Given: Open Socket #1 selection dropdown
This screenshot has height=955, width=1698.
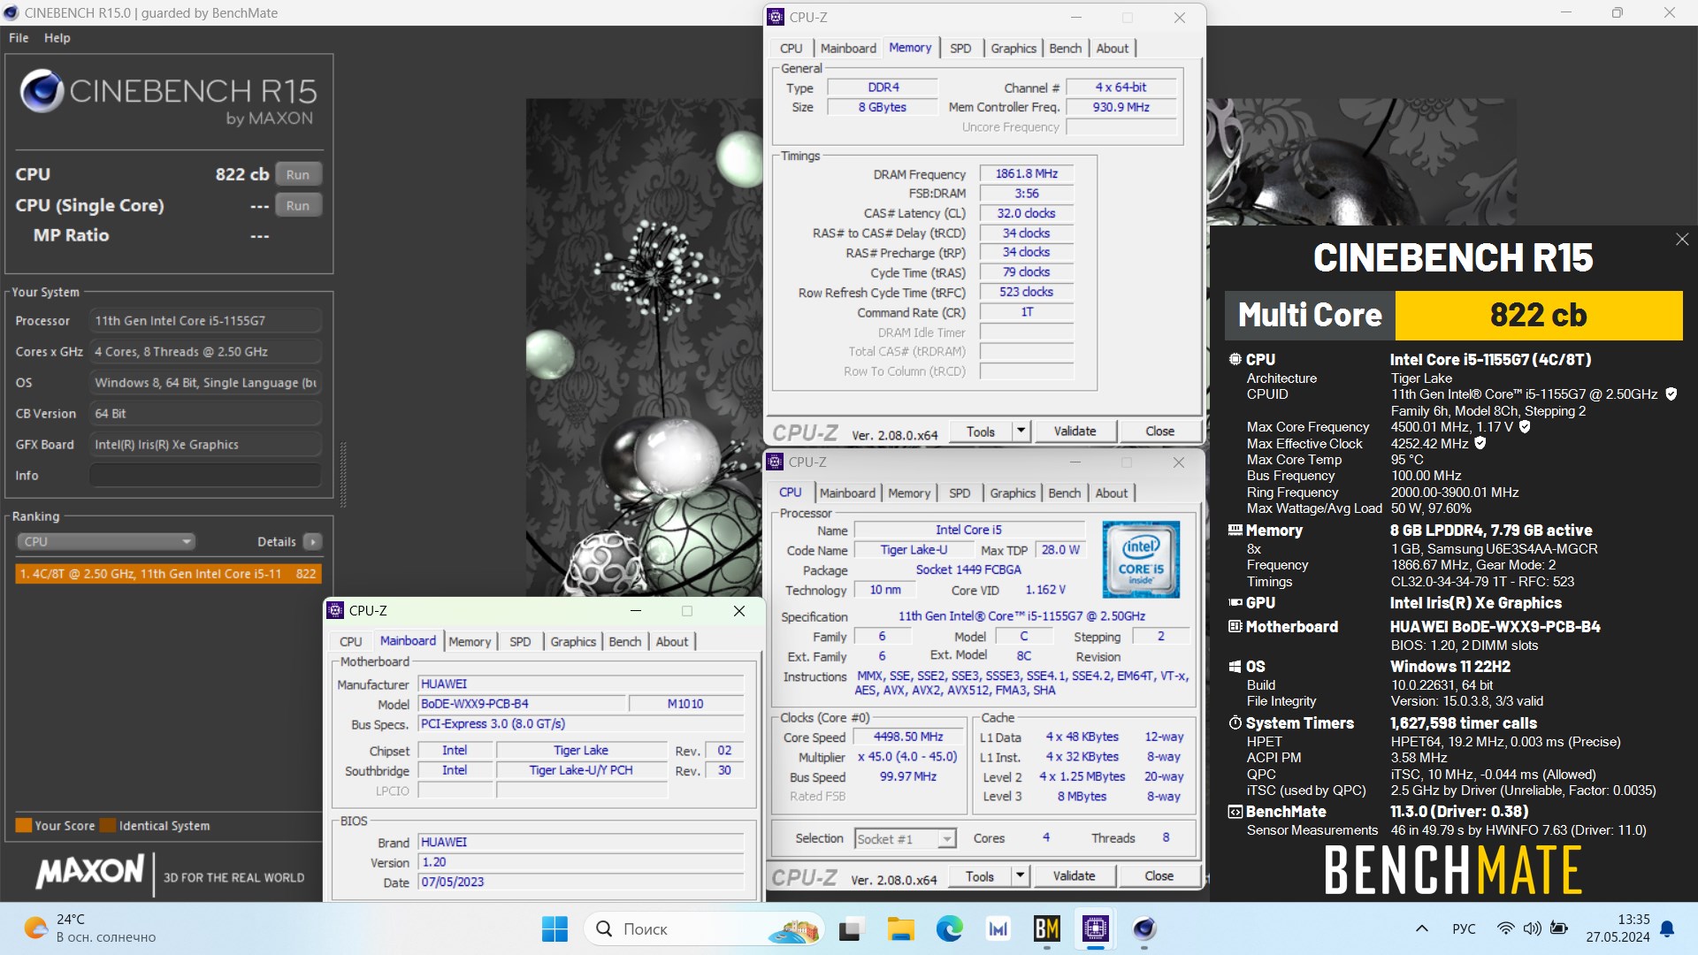Looking at the screenshot, I should pyautogui.click(x=906, y=838).
